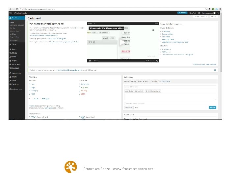Image resolution: width=237 pixels, height=177 pixels.
Task: Open the Comments bubble icon in sidebar
Action: coord(11,64)
